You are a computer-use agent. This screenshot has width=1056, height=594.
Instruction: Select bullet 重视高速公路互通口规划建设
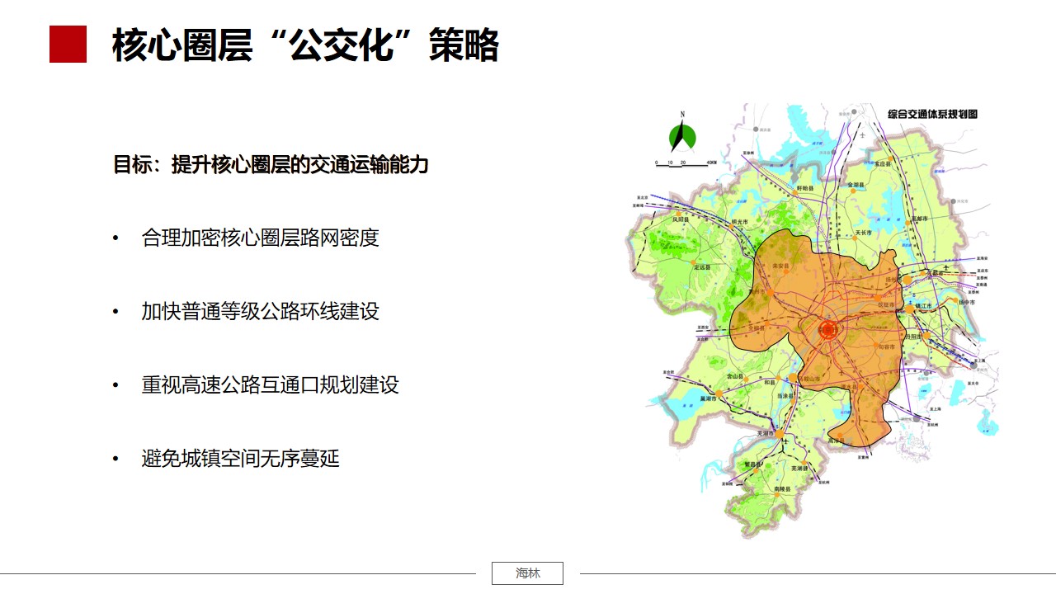270,385
